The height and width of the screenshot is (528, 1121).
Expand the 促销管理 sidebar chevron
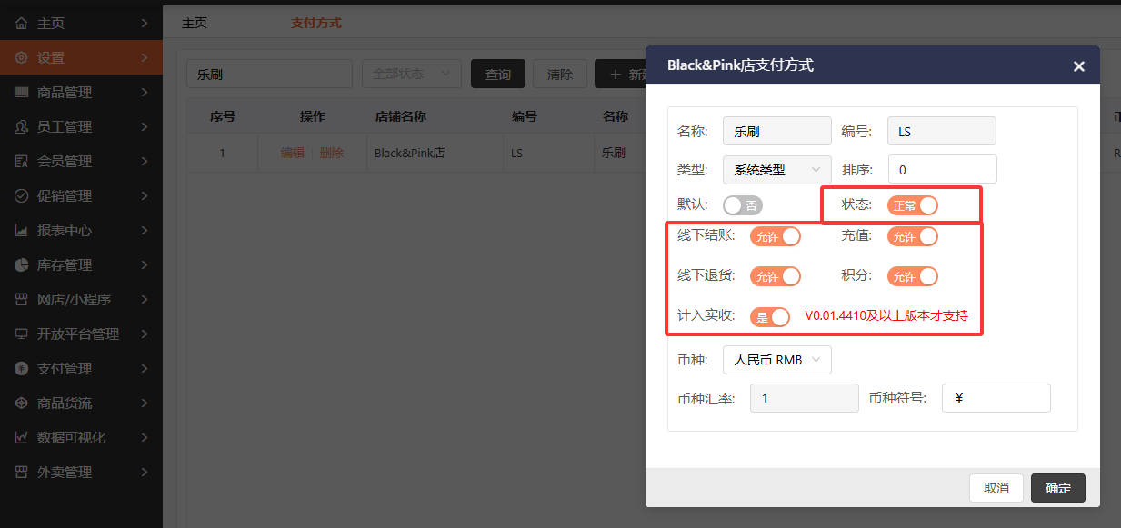click(x=145, y=195)
